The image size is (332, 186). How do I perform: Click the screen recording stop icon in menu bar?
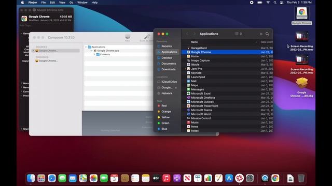(x=252, y=3)
